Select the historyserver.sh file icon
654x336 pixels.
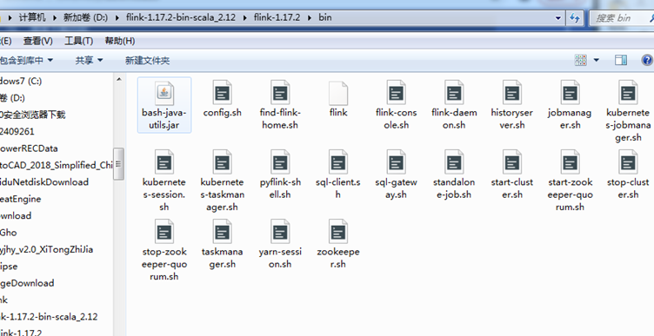(512, 92)
